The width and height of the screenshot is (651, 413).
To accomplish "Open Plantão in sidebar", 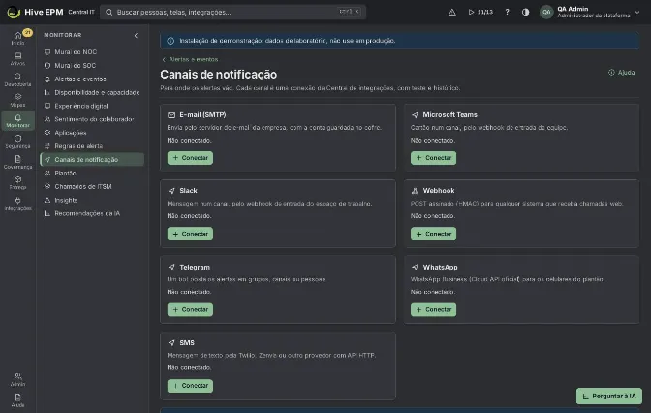I will click(x=92, y=173).
